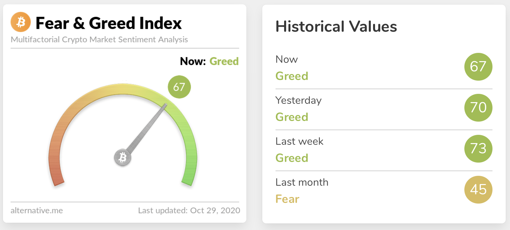The height and width of the screenshot is (230, 510).
Task: Click the Last month label
Action: (302, 182)
